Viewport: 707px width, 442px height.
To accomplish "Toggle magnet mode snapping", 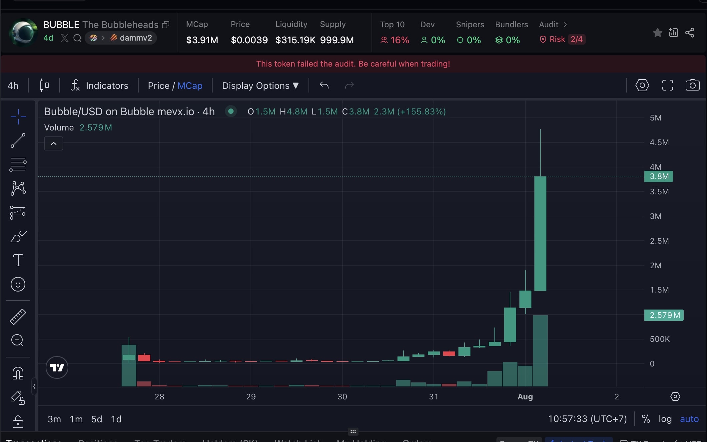I will tap(18, 373).
